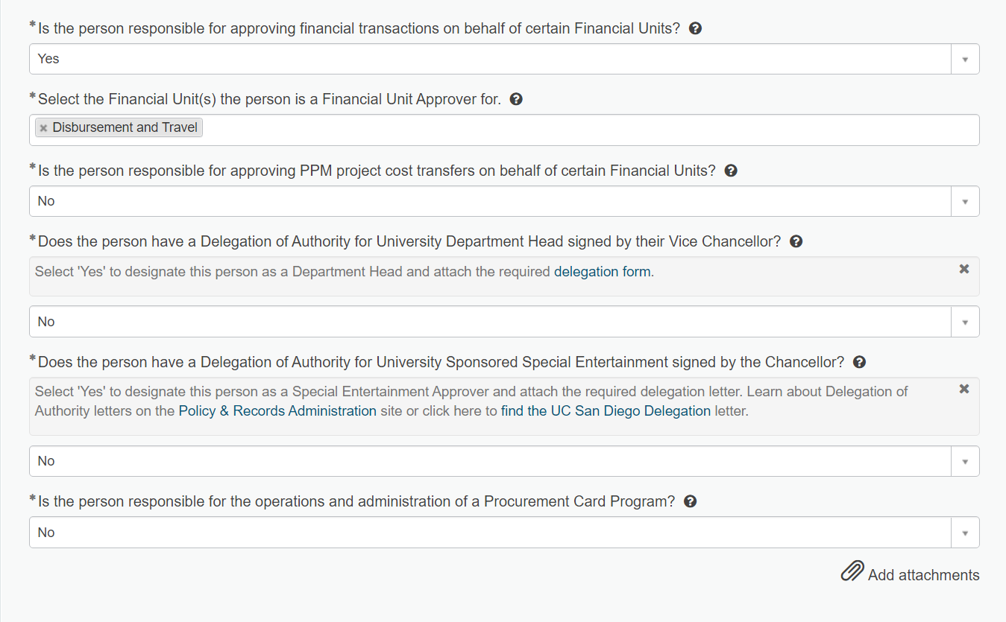
Task: Open the Department Head delegation No dropdown
Action: point(504,322)
